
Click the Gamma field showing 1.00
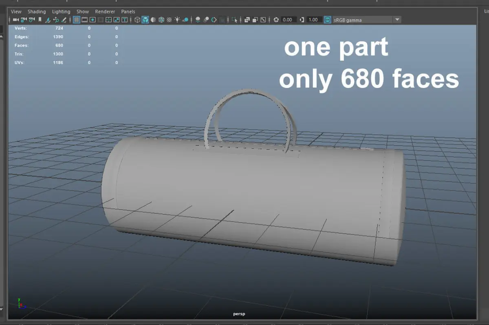coord(313,20)
